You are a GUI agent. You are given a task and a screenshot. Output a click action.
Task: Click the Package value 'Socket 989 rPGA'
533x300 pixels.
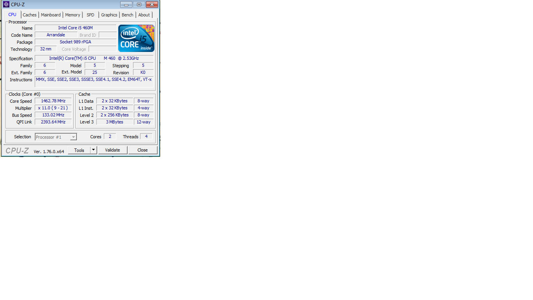coord(76,42)
